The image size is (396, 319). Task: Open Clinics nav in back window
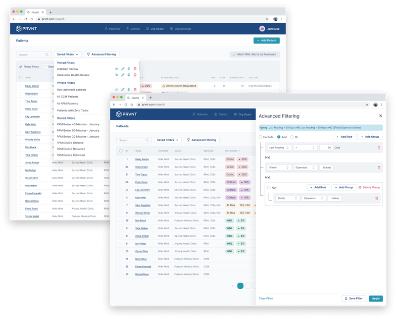point(133,29)
